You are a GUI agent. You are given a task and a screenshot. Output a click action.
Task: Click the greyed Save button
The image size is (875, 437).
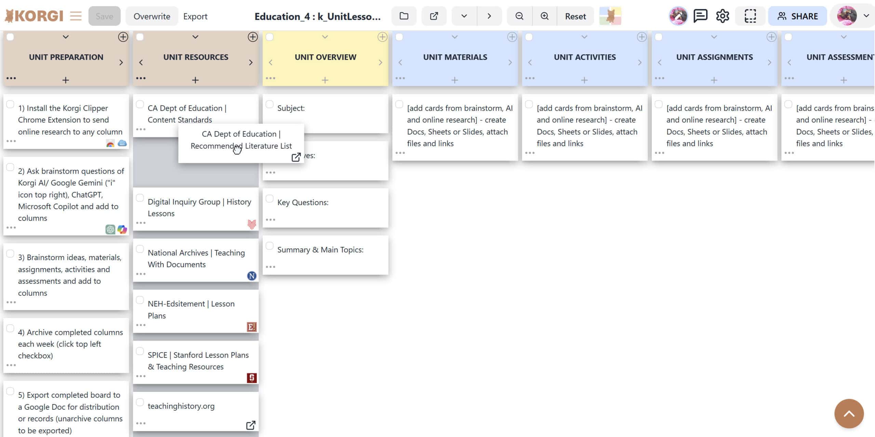(104, 16)
